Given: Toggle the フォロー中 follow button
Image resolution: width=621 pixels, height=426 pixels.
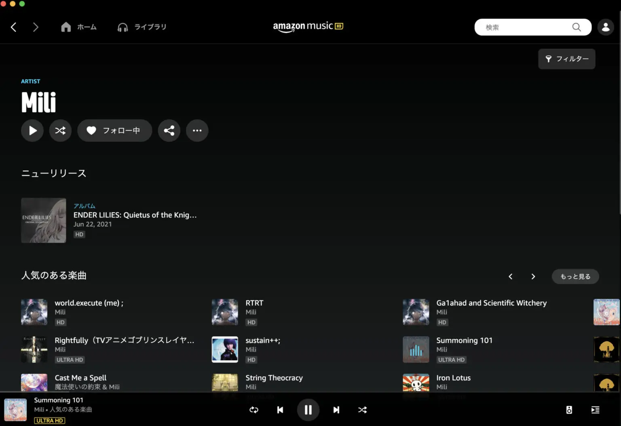Looking at the screenshot, I should (x=114, y=130).
